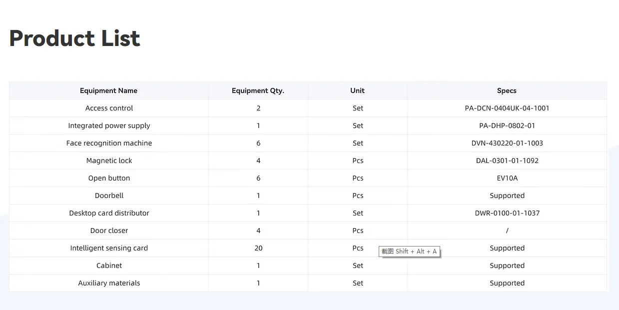This screenshot has height=310, width=619.
Task: Select the Magnetic lock cell
Action: click(109, 160)
